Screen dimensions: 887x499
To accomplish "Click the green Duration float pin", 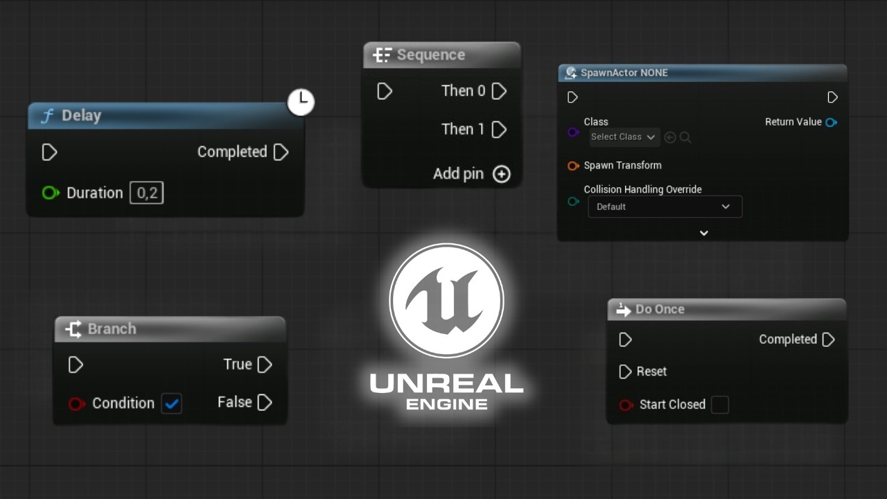I will click(50, 193).
